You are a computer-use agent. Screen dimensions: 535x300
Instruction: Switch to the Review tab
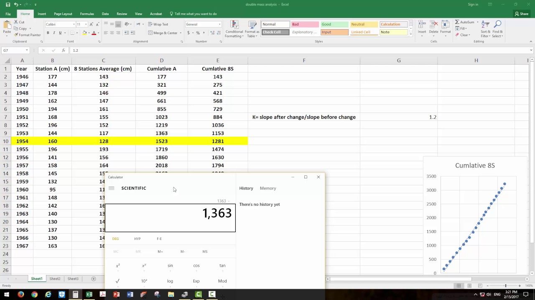coord(122,14)
